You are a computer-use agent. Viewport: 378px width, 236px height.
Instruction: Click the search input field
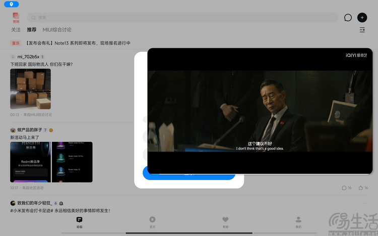(x=182, y=18)
